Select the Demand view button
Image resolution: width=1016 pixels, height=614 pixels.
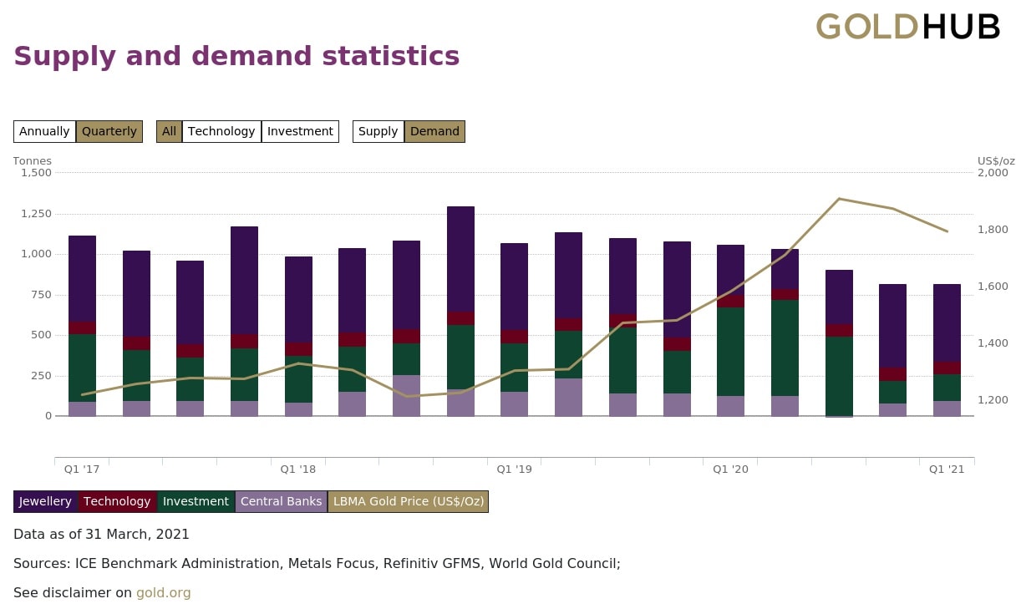click(x=434, y=131)
